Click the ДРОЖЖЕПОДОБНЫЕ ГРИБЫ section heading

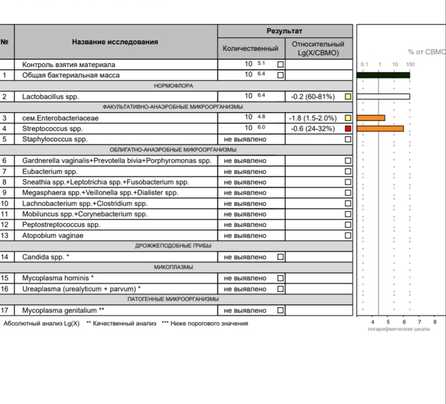click(x=174, y=246)
